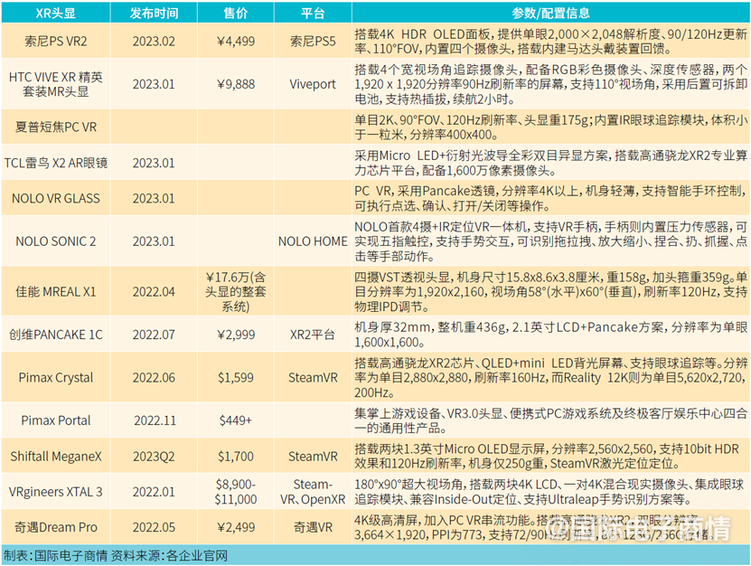This screenshot has height=566, width=751.
Task: Select the platform cell "奇遇VR"
Action: [313, 527]
